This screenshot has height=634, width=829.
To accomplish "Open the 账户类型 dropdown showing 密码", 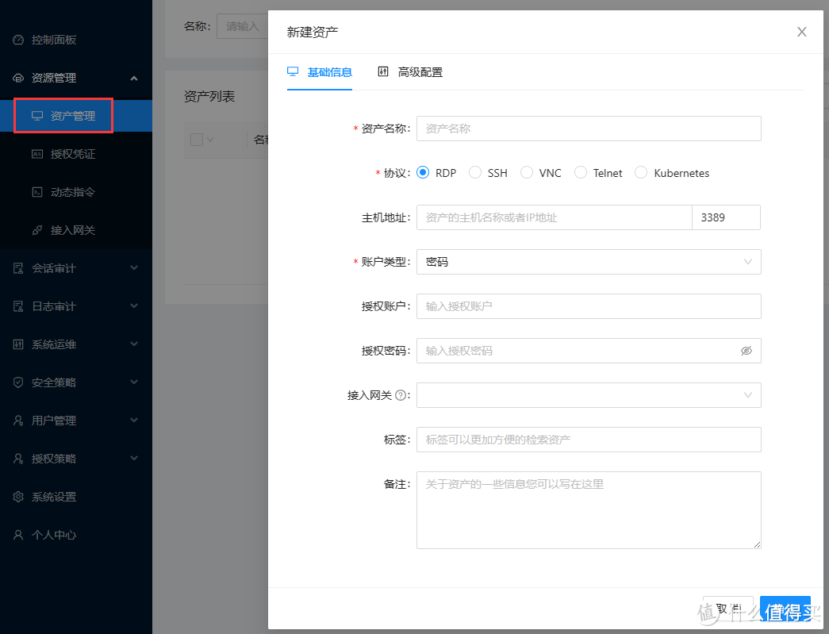I will (x=589, y=262).
